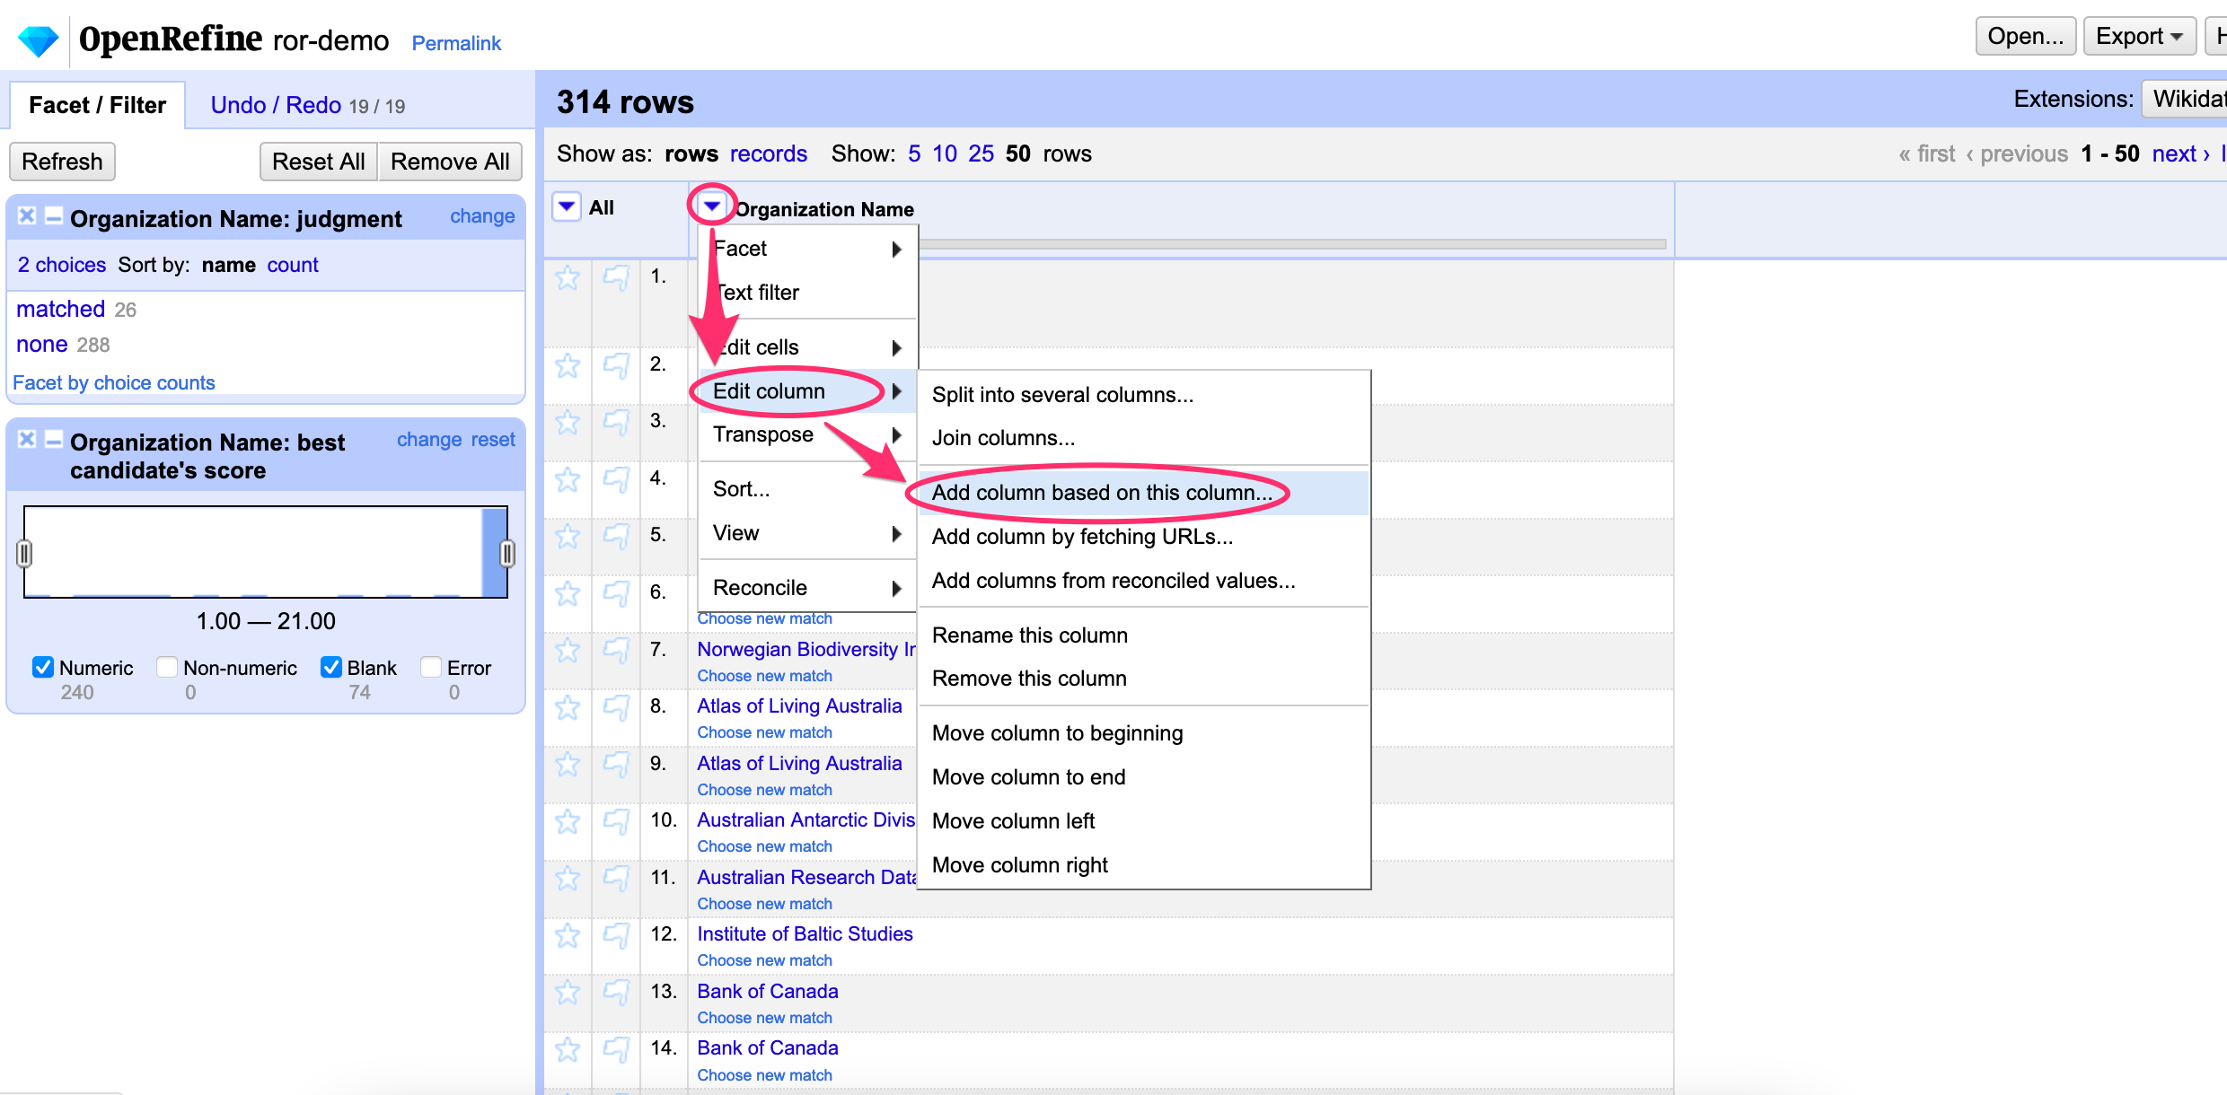2227x1095 pixels.
Task: Flag row 13 Bank of Canada
Action: coord(616,992)
